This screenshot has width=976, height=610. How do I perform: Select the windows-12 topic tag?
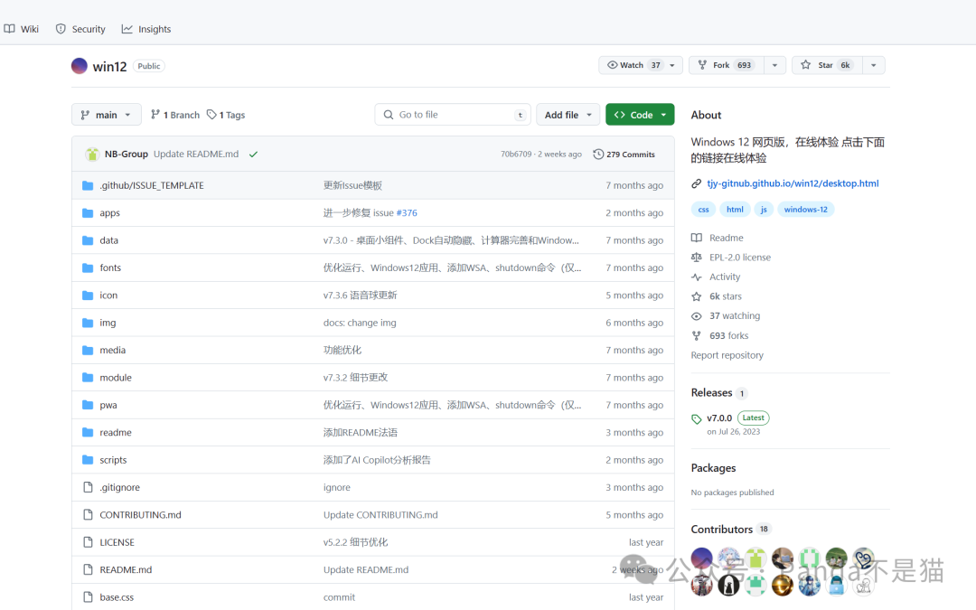point(806,209)
